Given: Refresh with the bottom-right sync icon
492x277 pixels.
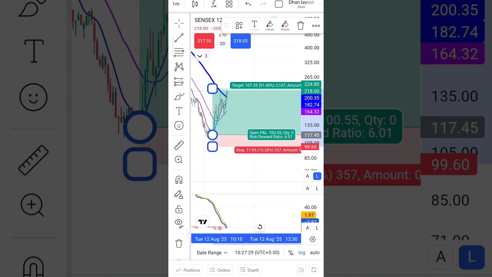Looking at the screenshot, I should [x=314, y=270].
